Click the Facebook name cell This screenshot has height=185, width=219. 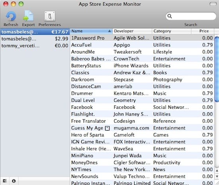tap(82, 107)
